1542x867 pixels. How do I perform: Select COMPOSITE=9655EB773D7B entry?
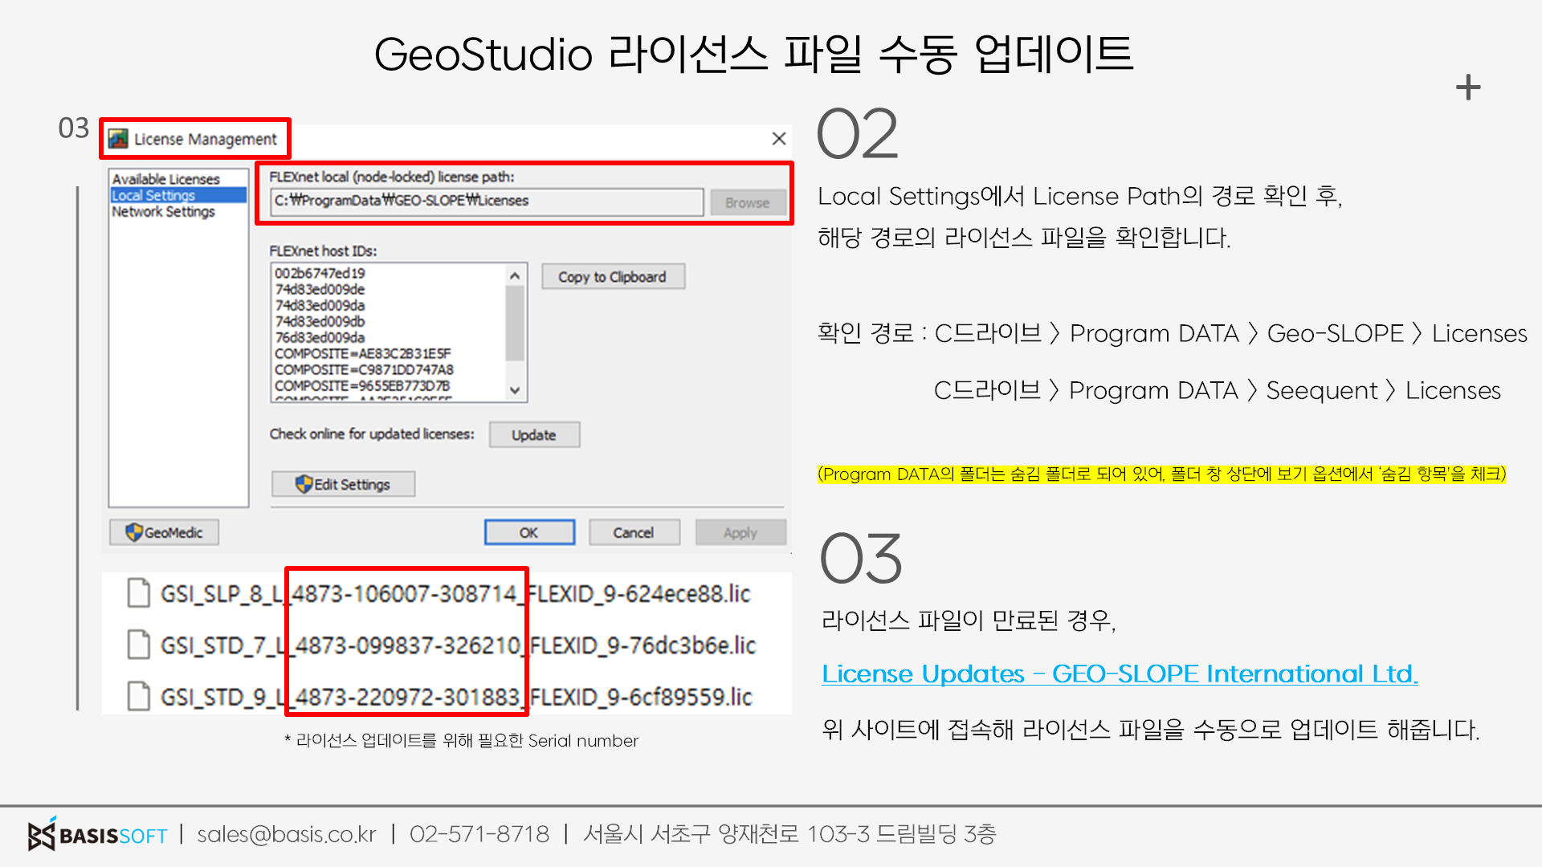[362, 385]
